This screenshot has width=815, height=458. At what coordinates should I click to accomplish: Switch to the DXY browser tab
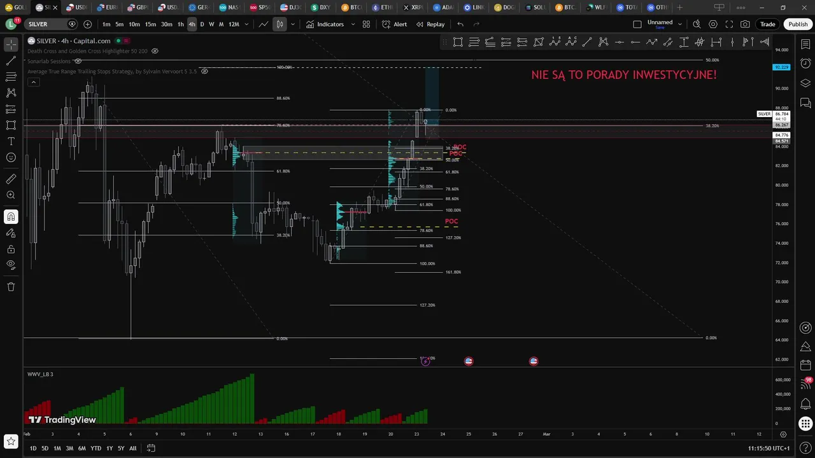(x=321, y=8)
